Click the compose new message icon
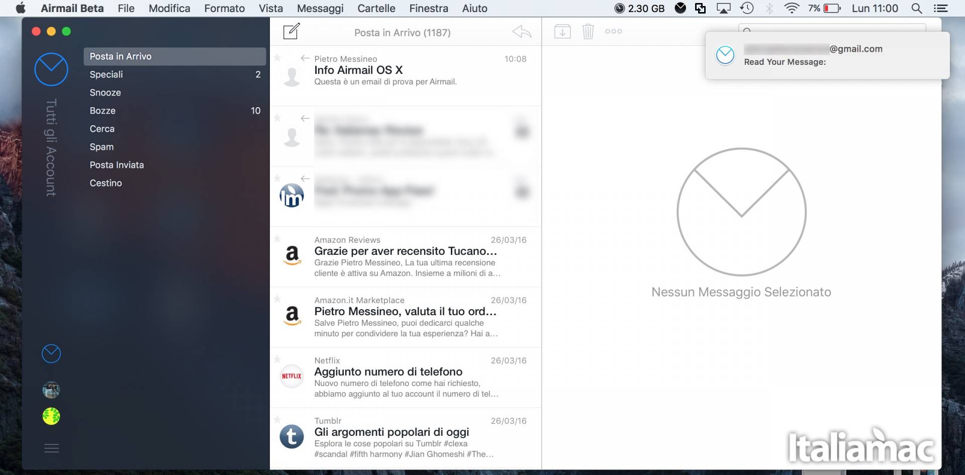This screenshot has width=965, height=475. tap(292, 31)
